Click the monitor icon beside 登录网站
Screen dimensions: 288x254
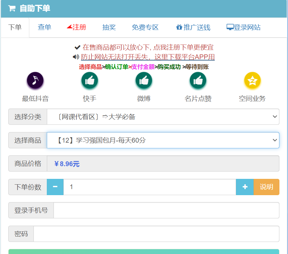click(x=230, y=27)
